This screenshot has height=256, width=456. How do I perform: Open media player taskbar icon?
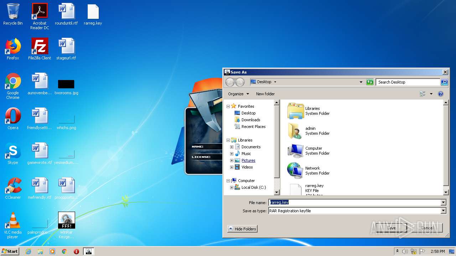(x=52, y=251)
